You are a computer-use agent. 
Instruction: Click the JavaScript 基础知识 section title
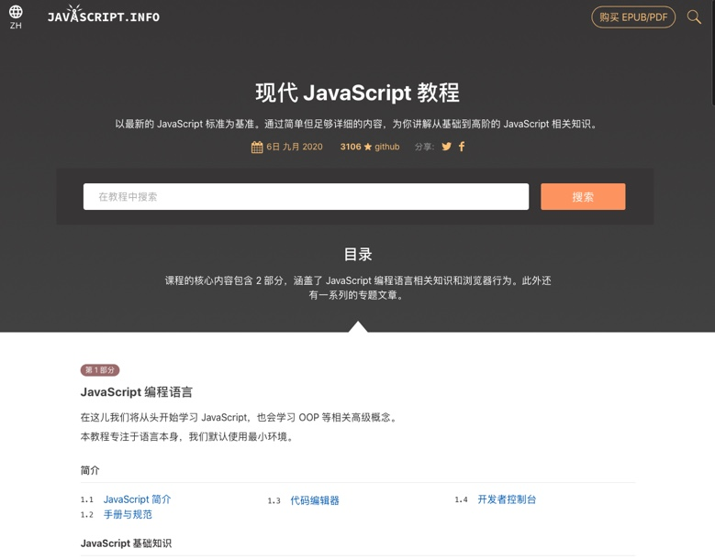click(126, 543)
